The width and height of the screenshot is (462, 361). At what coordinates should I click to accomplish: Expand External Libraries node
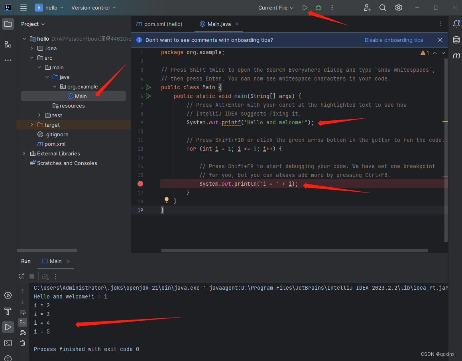coord(24,153)
